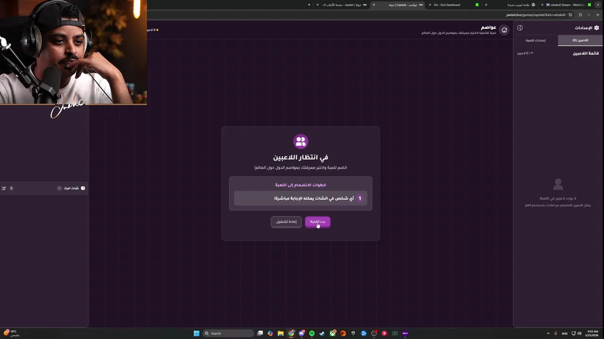Click the browser reload icon
This screenshot has height=339, width=604.
[x=580, y=15]
